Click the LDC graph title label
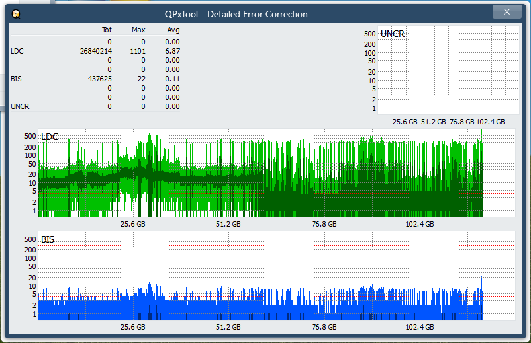The image size is (531, 343). [50, 137]
